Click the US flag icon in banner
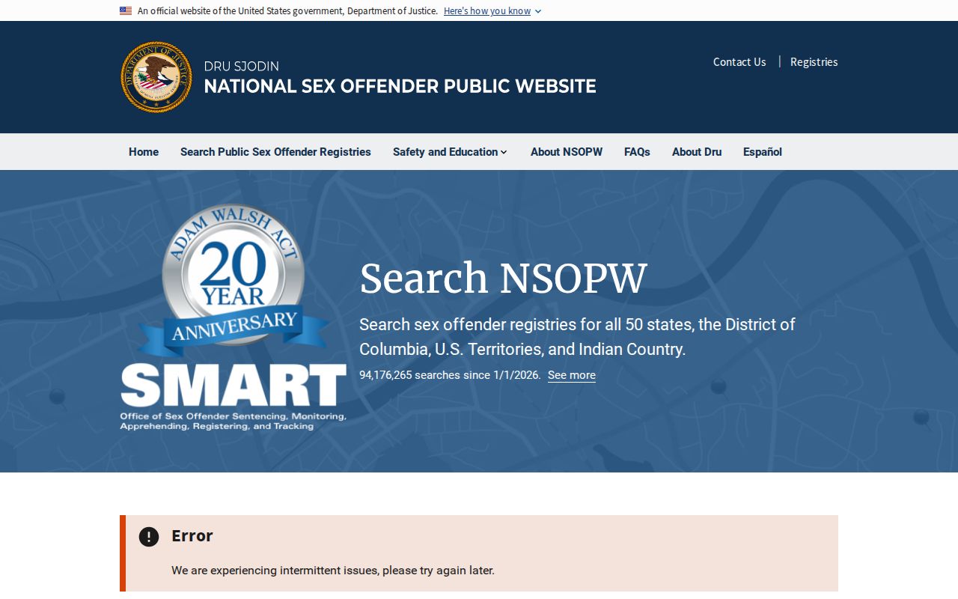The height and width of the screenshot is (599, 958). tap(126, 11)
